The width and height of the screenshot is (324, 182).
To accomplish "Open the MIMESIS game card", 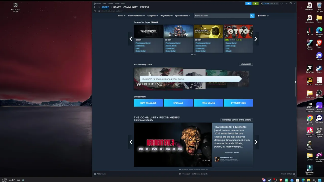I will [178, 39].
